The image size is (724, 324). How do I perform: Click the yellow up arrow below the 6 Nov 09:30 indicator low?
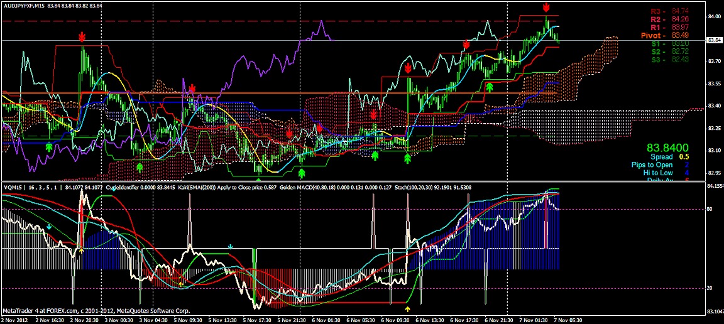click(x=407, y=309)
